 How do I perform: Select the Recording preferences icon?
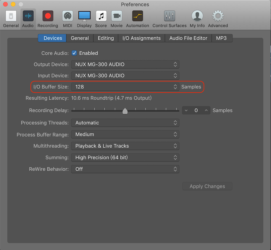click(x=48, y=17)
